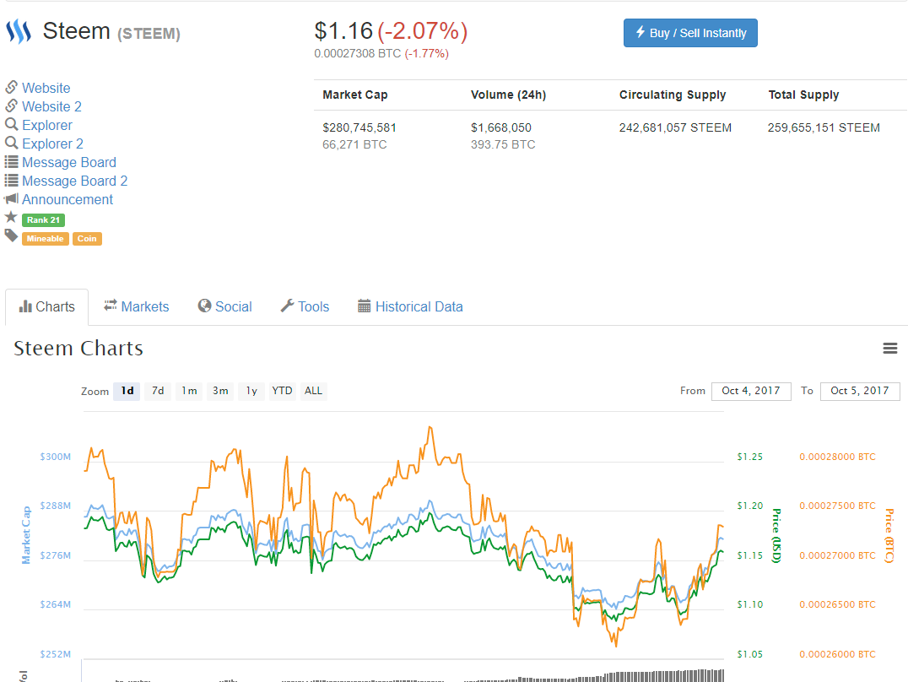Click the chain icon beside Website 2

11,106
